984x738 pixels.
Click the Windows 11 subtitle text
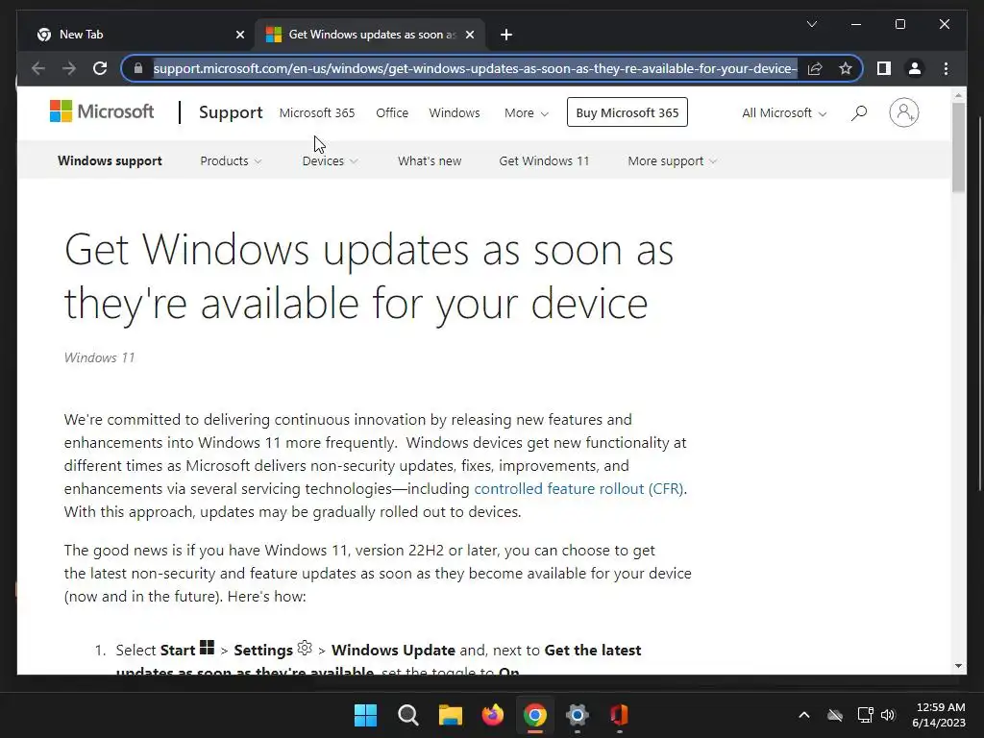coord(99,357)
